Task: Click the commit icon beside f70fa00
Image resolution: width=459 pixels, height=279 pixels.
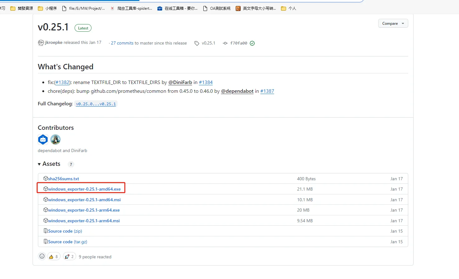Action: [x=225, y=43]
